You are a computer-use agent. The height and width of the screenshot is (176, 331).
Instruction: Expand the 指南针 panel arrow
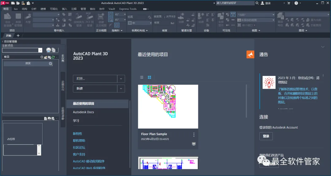[x=122, y=31]
